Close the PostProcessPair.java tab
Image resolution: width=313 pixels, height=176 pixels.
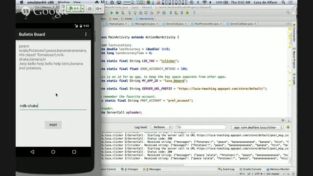tap(221, 24)
